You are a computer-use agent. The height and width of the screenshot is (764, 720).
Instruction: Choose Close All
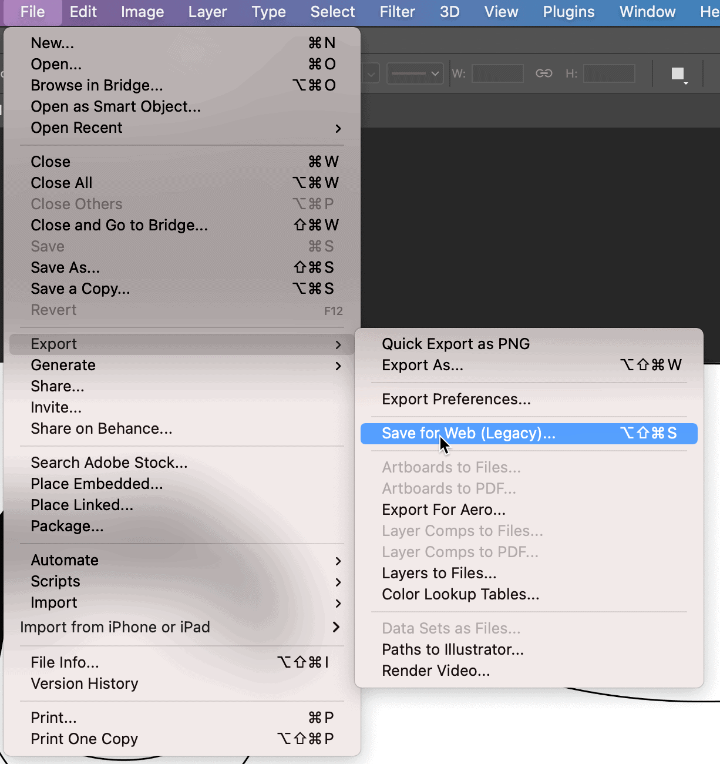tap(182, 183)
